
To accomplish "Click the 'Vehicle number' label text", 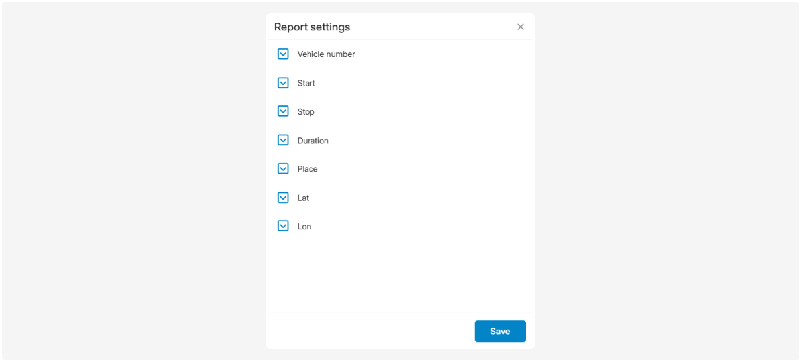I will [325, 54].
